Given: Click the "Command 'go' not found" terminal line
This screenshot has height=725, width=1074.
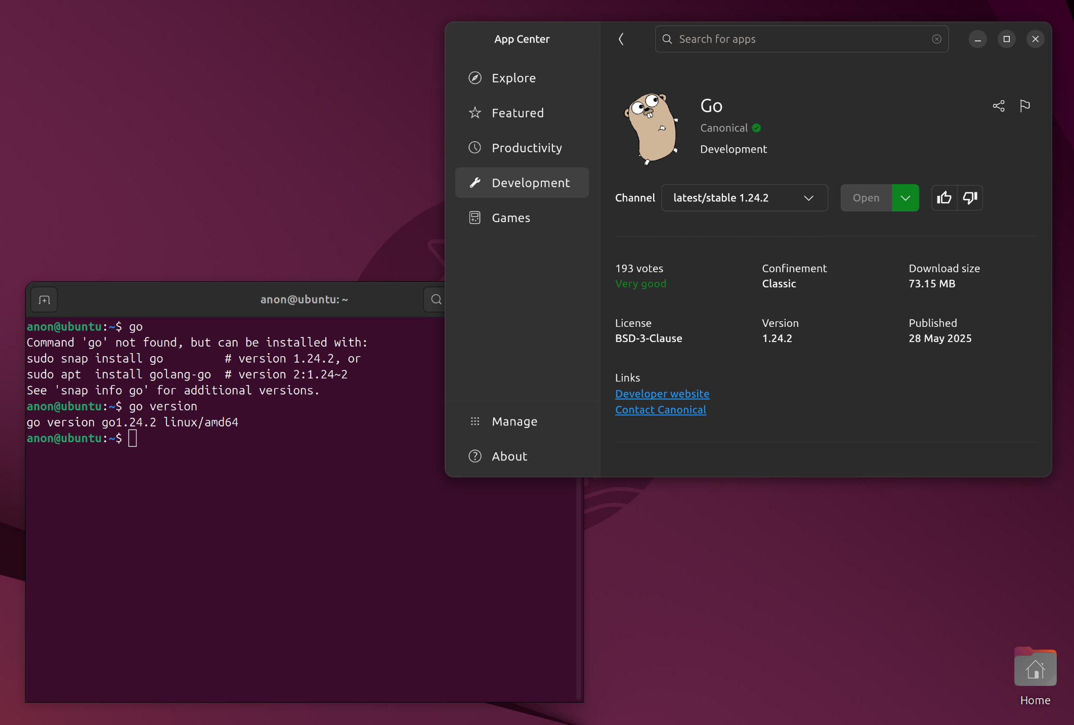Looking at the screenshot, I should point(197,343).
